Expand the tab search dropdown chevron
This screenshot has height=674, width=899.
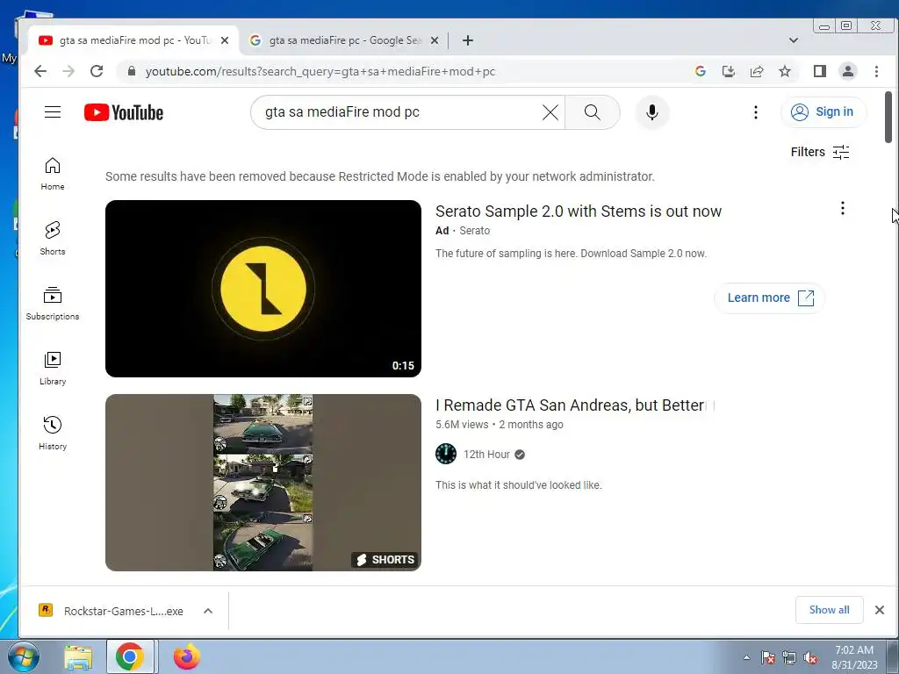click(x=794, y=40)
